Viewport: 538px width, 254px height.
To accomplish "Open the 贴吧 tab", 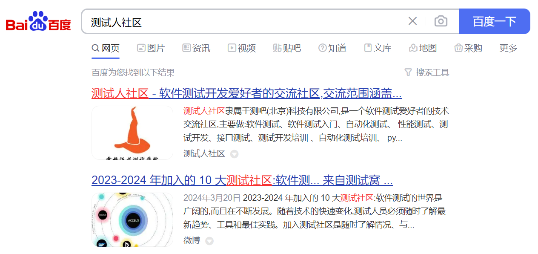I will pos(287,48).
